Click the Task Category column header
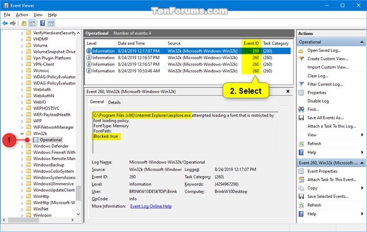The image size is (367, 232). click(x=275, y=43)
